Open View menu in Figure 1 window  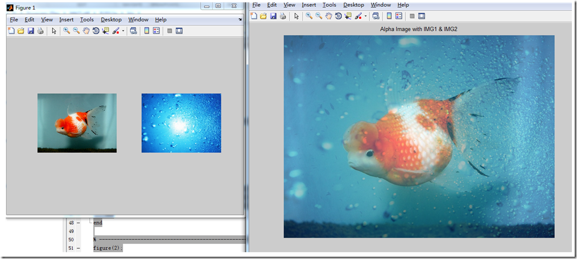(47, 19)
